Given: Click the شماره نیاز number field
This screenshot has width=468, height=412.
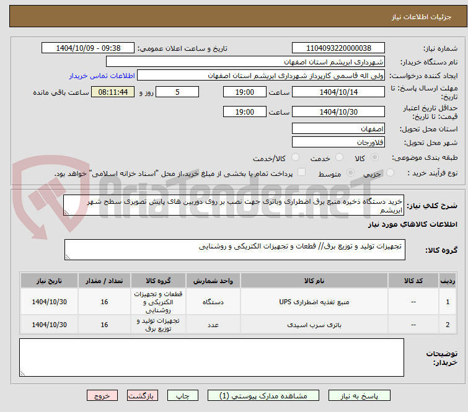Looking at the screenshot, I should pos(338,48).
